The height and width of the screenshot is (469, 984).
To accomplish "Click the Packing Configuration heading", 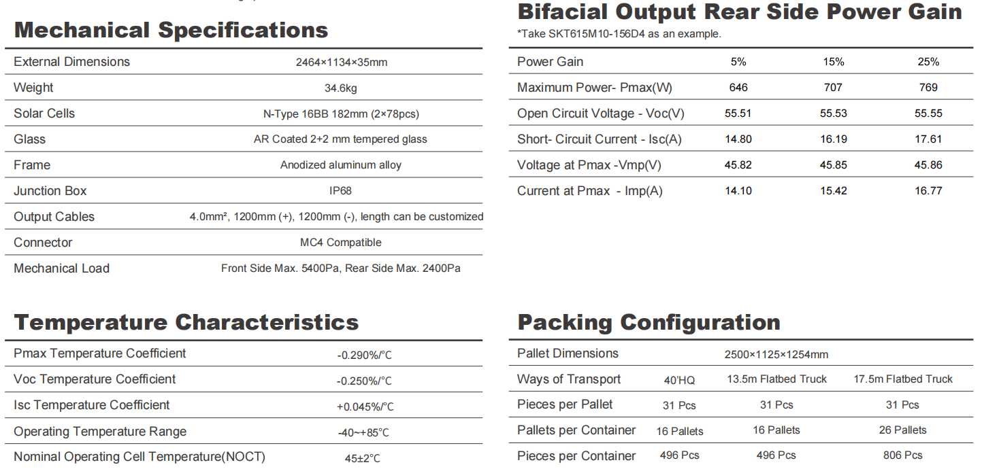I will (x=649, y=322).
